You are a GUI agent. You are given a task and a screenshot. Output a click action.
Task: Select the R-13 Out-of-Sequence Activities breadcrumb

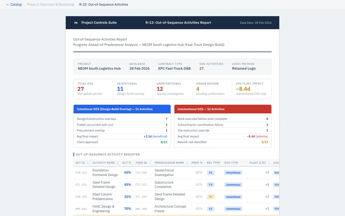(x=103, y=5)
